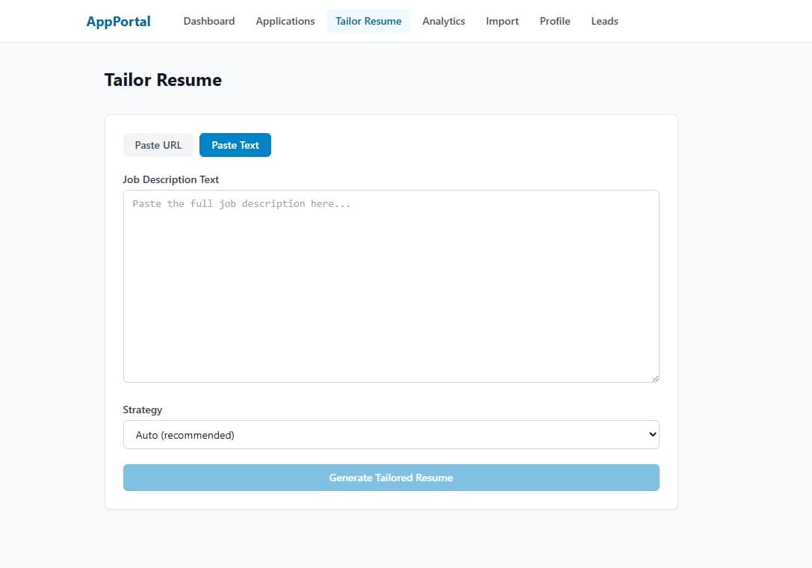812x568 pixels.
Task: Expand the selector showing Auto (recommended)
Action: [391, 434]
